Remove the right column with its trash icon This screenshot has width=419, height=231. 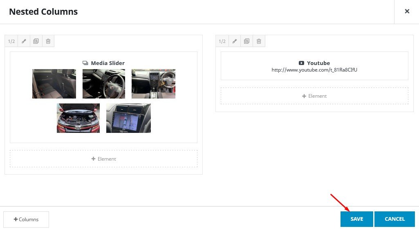coord(259,41)
